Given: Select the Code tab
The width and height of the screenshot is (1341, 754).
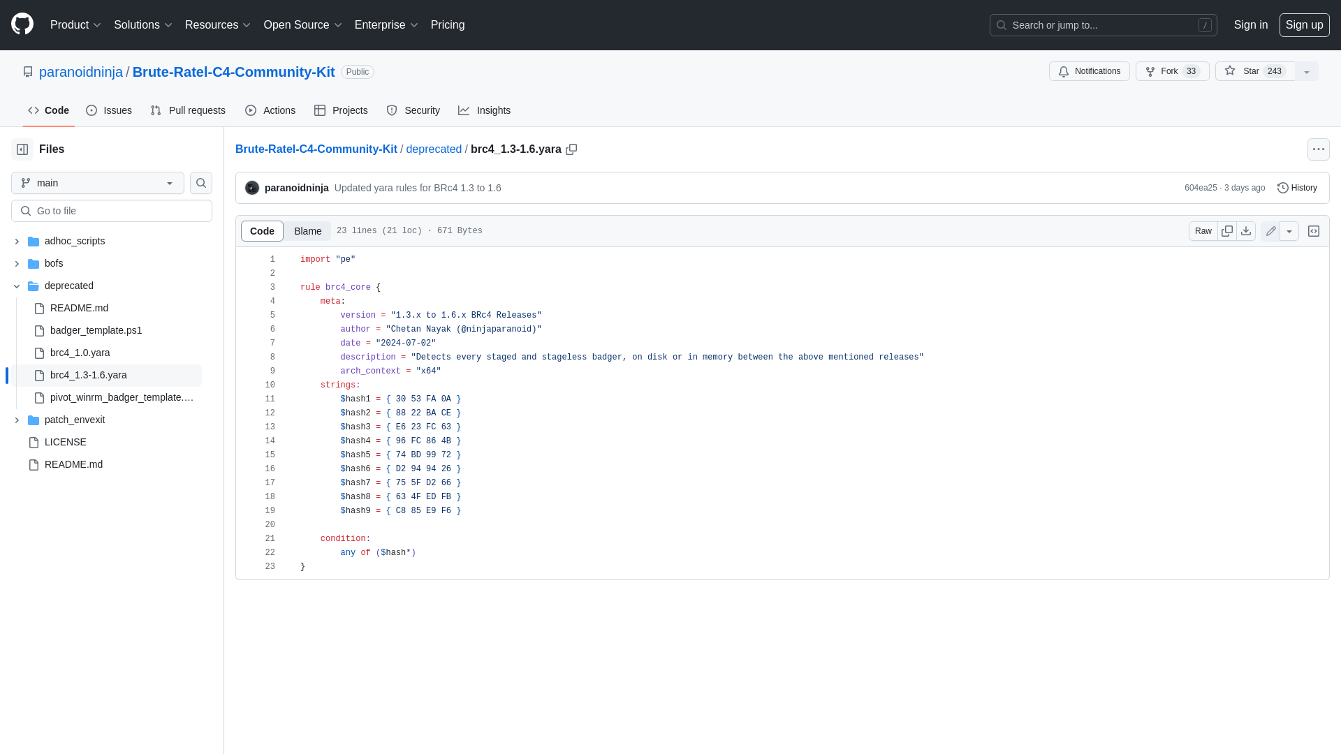Looking at the screenshot, I should pyautogui.click(x=49, y=110).
